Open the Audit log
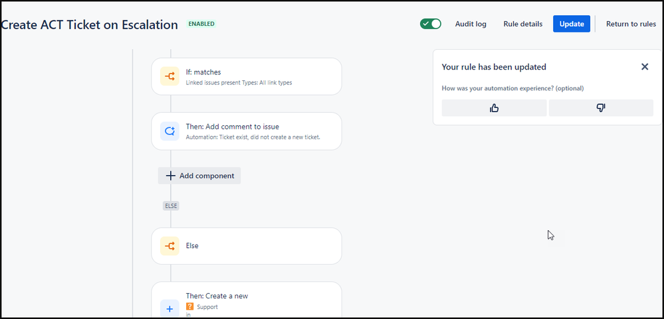This screenshot has width=664, height=319. pyautogui.click(x=471, y=24)
